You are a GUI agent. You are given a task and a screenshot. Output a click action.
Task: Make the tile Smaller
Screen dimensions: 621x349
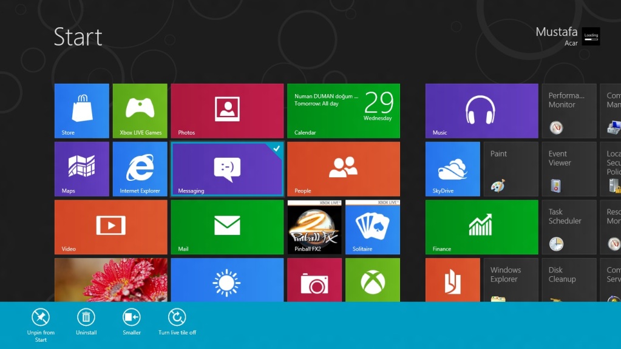(132, 322)
